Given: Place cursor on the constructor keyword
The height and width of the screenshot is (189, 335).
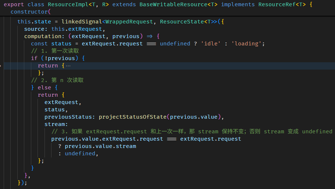Looking at the screenshot, I should click(x=28, y=12).
